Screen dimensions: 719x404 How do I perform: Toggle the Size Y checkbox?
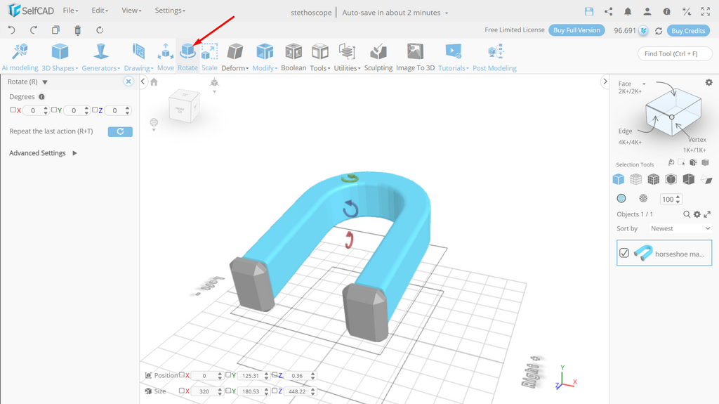pyautogui.click(x=228, y=390)
